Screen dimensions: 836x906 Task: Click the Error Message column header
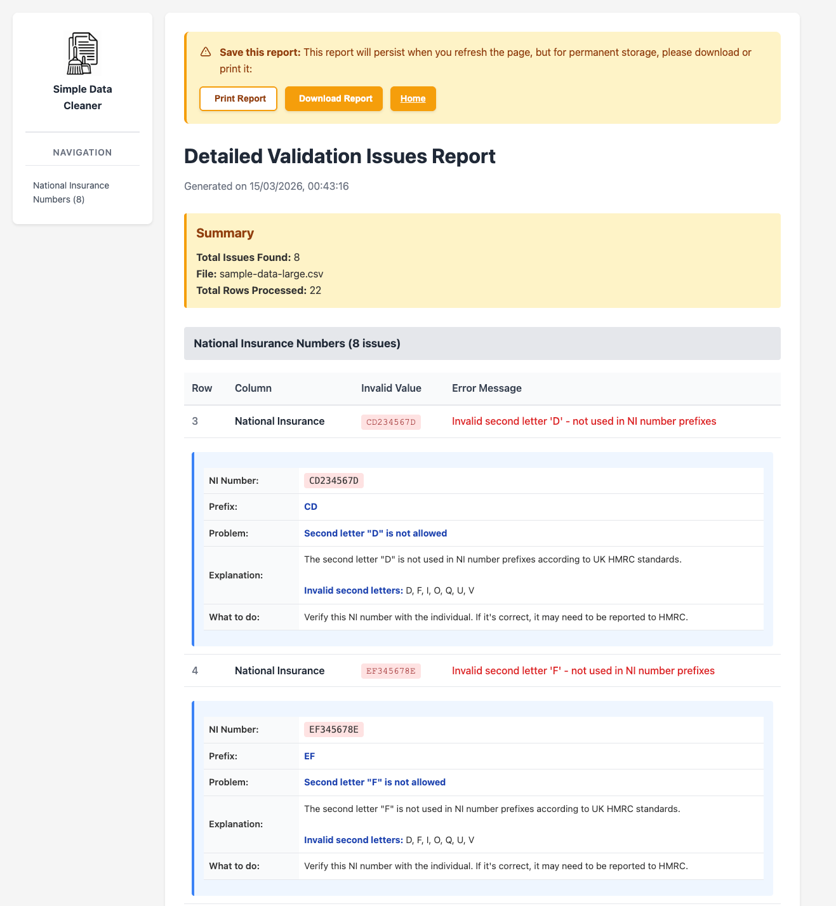(x=487, y=388)
